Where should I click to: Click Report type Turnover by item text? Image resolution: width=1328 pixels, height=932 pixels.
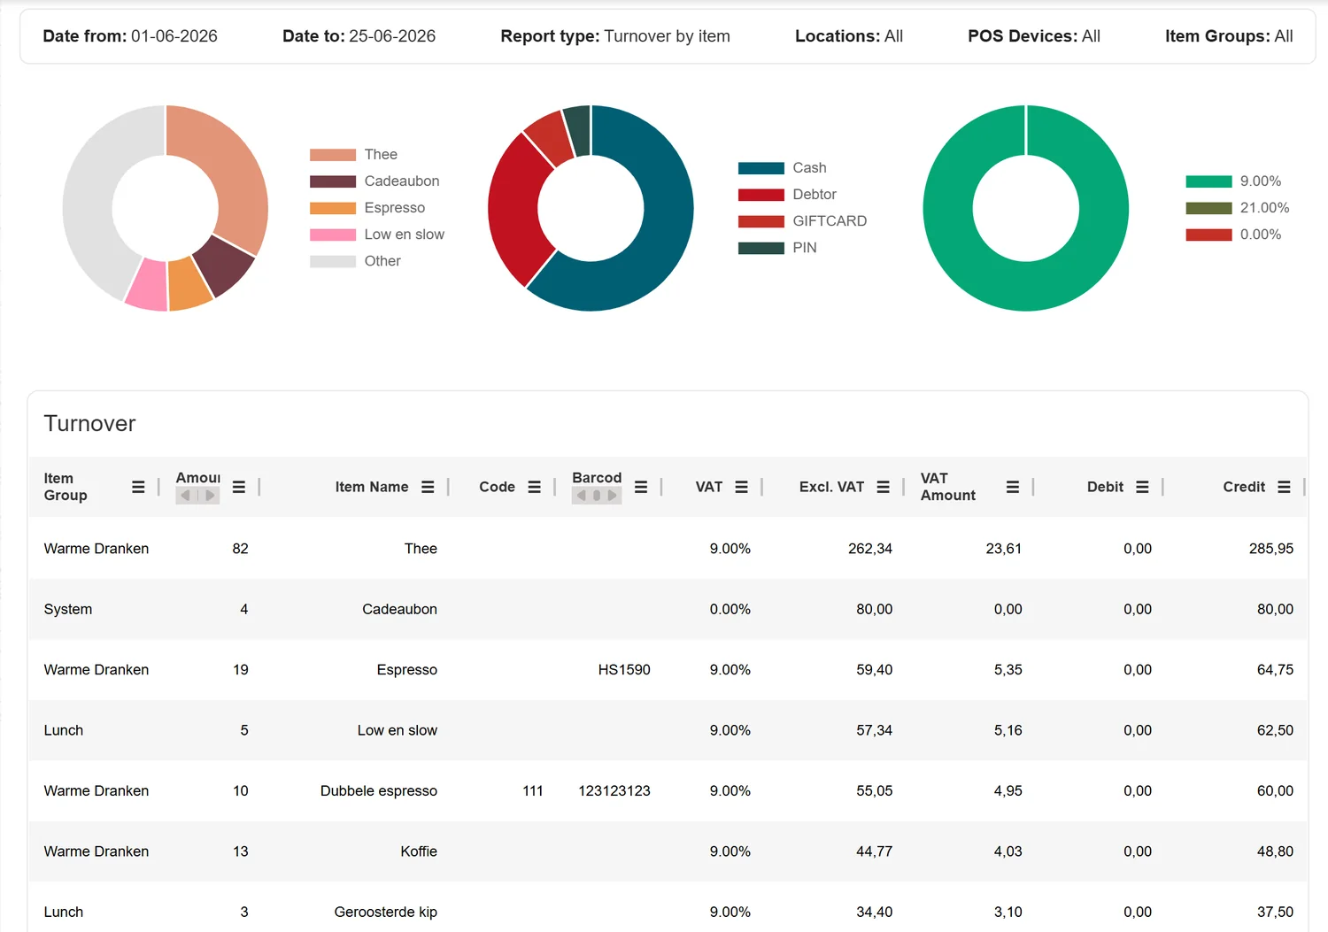(x=615, y=36)
